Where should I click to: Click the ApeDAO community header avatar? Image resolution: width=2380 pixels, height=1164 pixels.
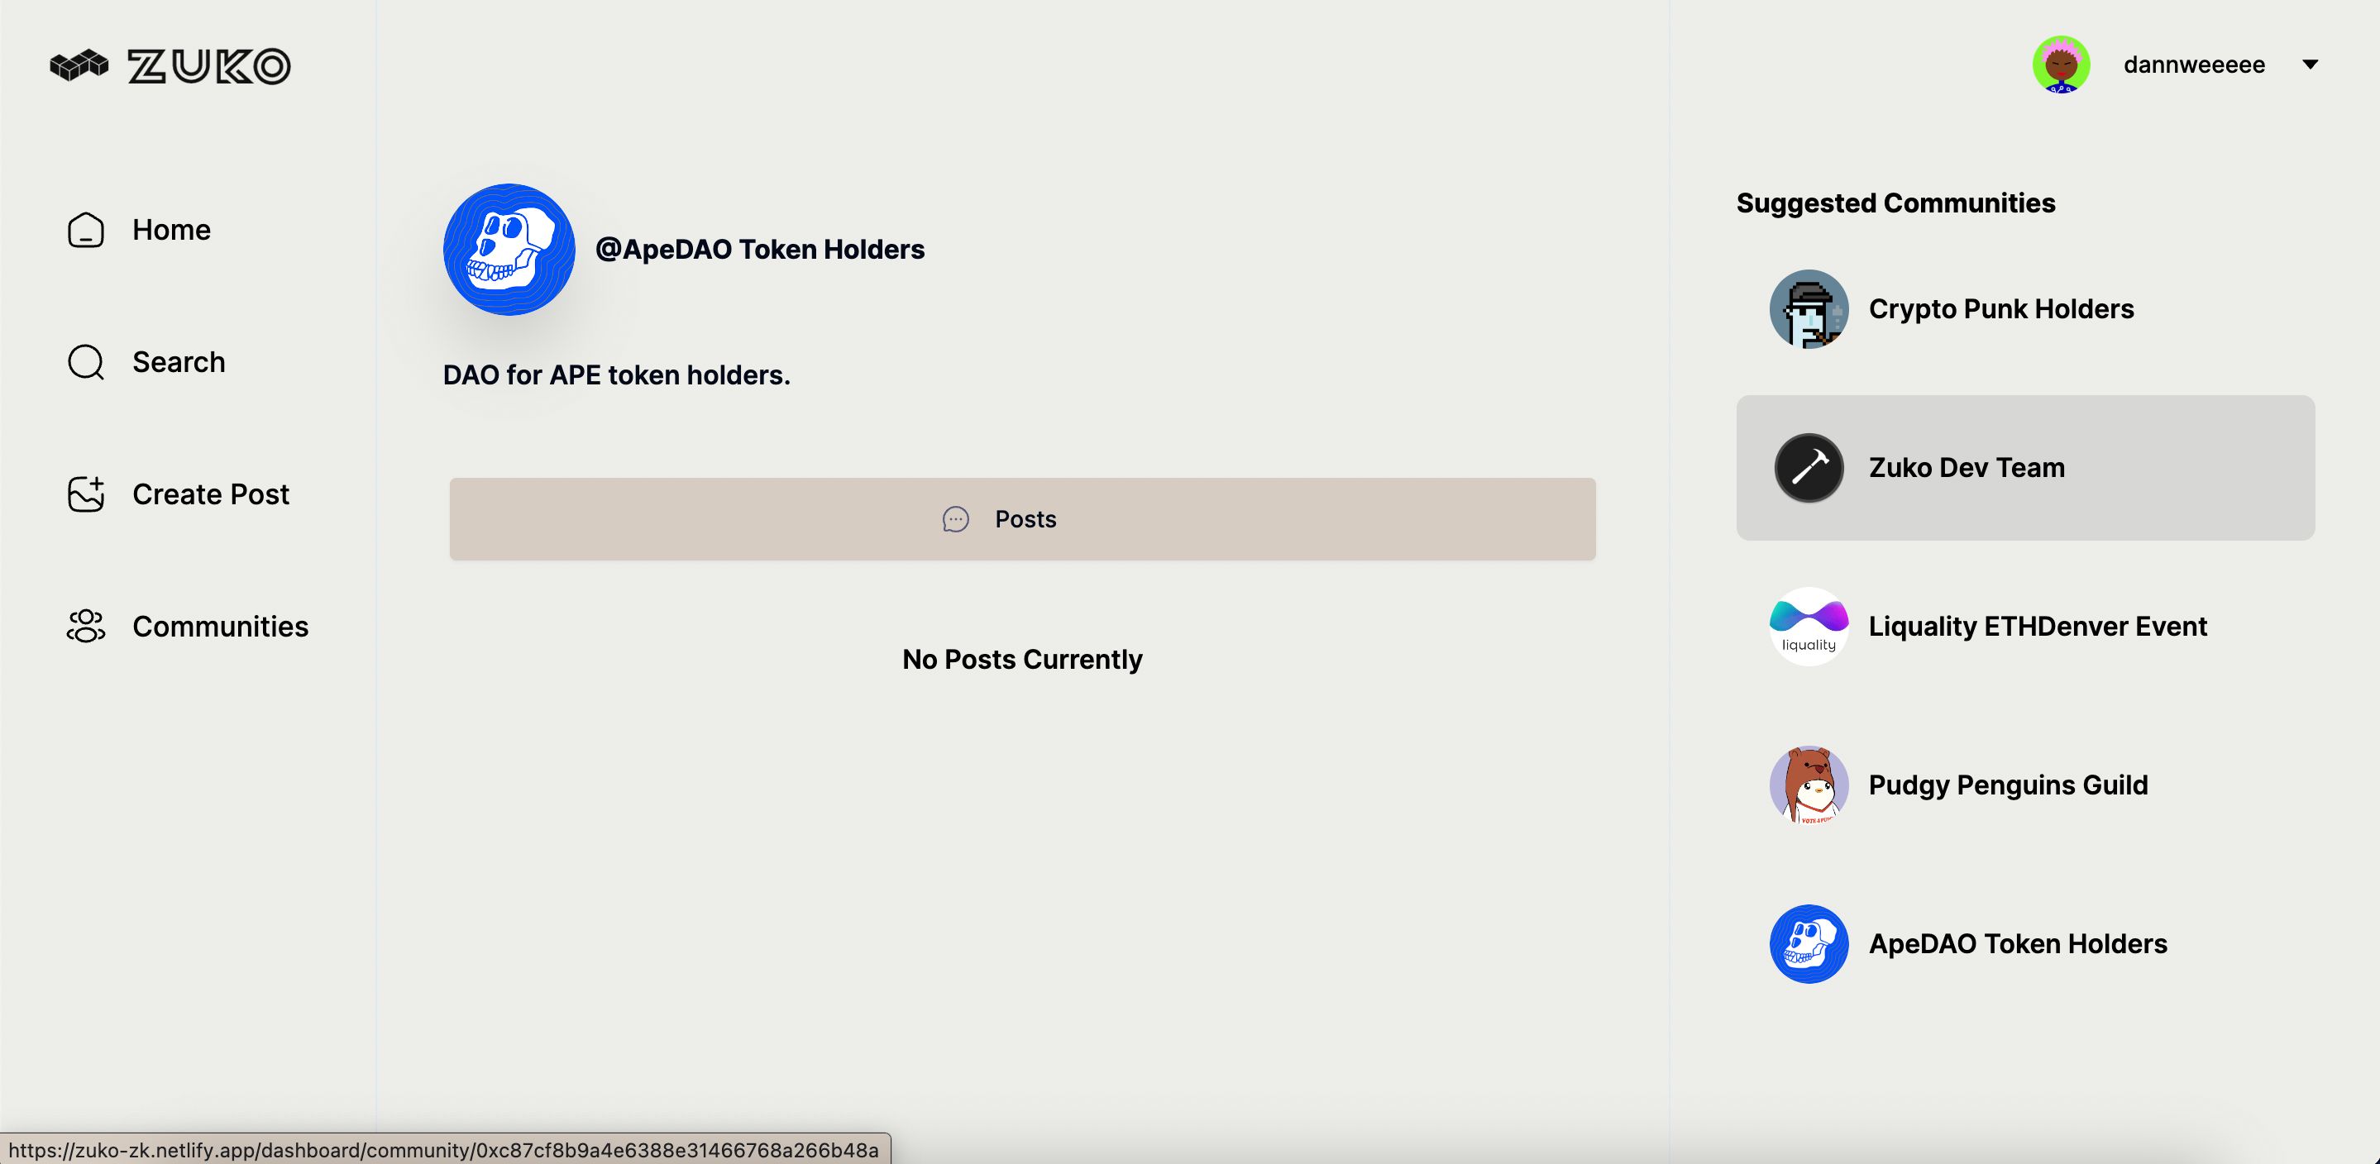coord(509,250)
